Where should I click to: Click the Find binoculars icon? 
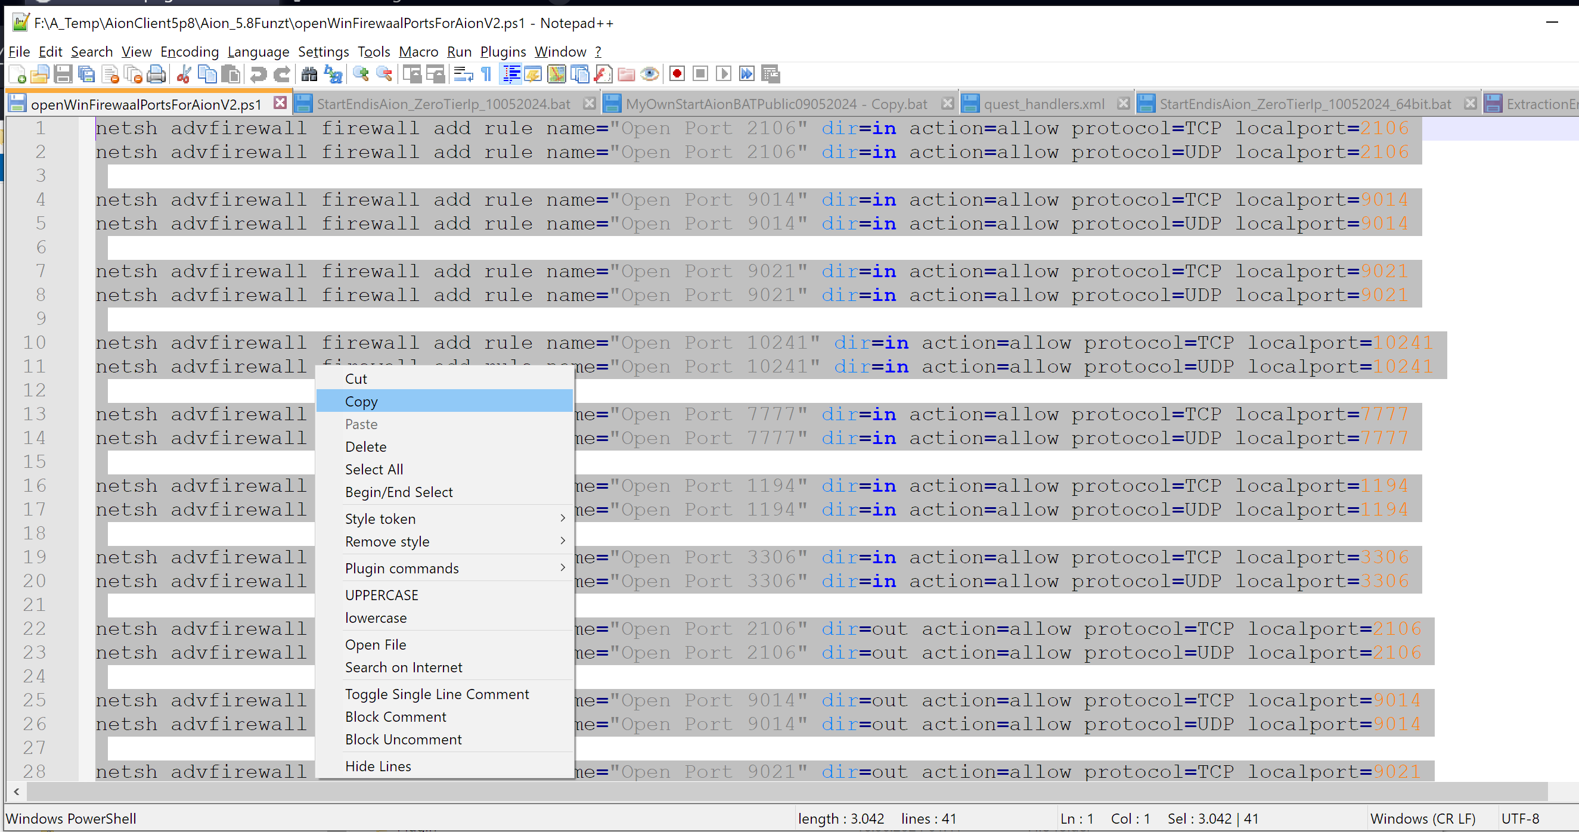pos(309,74)
